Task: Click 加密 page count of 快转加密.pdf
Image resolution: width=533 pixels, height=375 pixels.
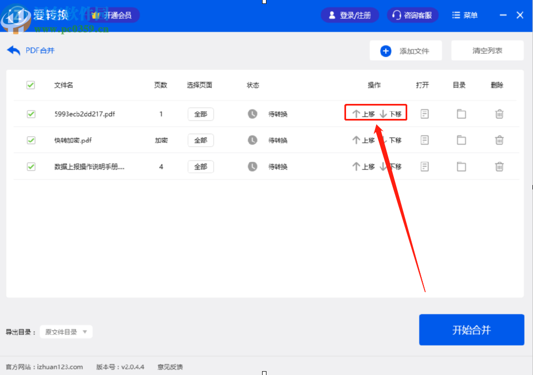Action: click(x=161, y=140)
